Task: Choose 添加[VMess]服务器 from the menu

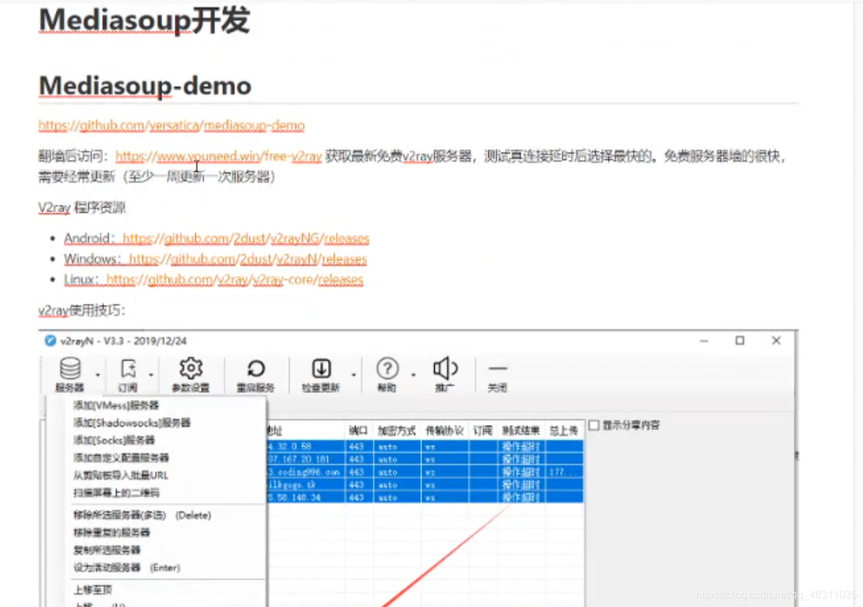Action: 116,405
